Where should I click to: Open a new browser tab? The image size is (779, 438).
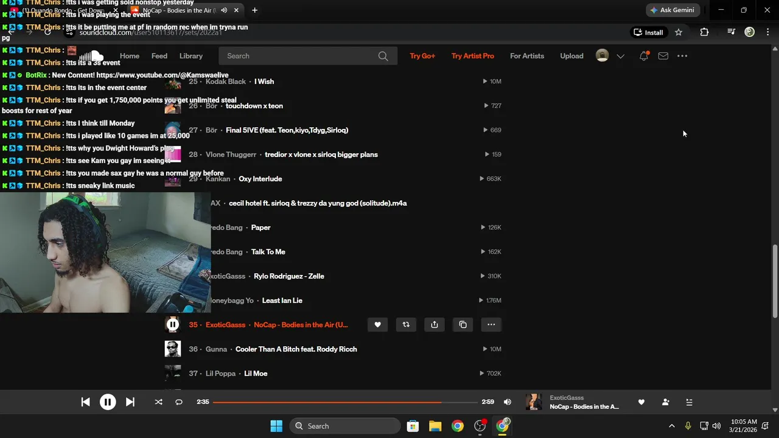(254, 10)
